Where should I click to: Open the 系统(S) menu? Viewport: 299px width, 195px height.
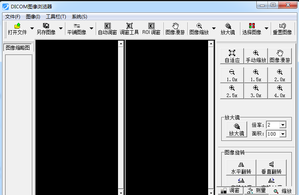[x=79, y=17]
